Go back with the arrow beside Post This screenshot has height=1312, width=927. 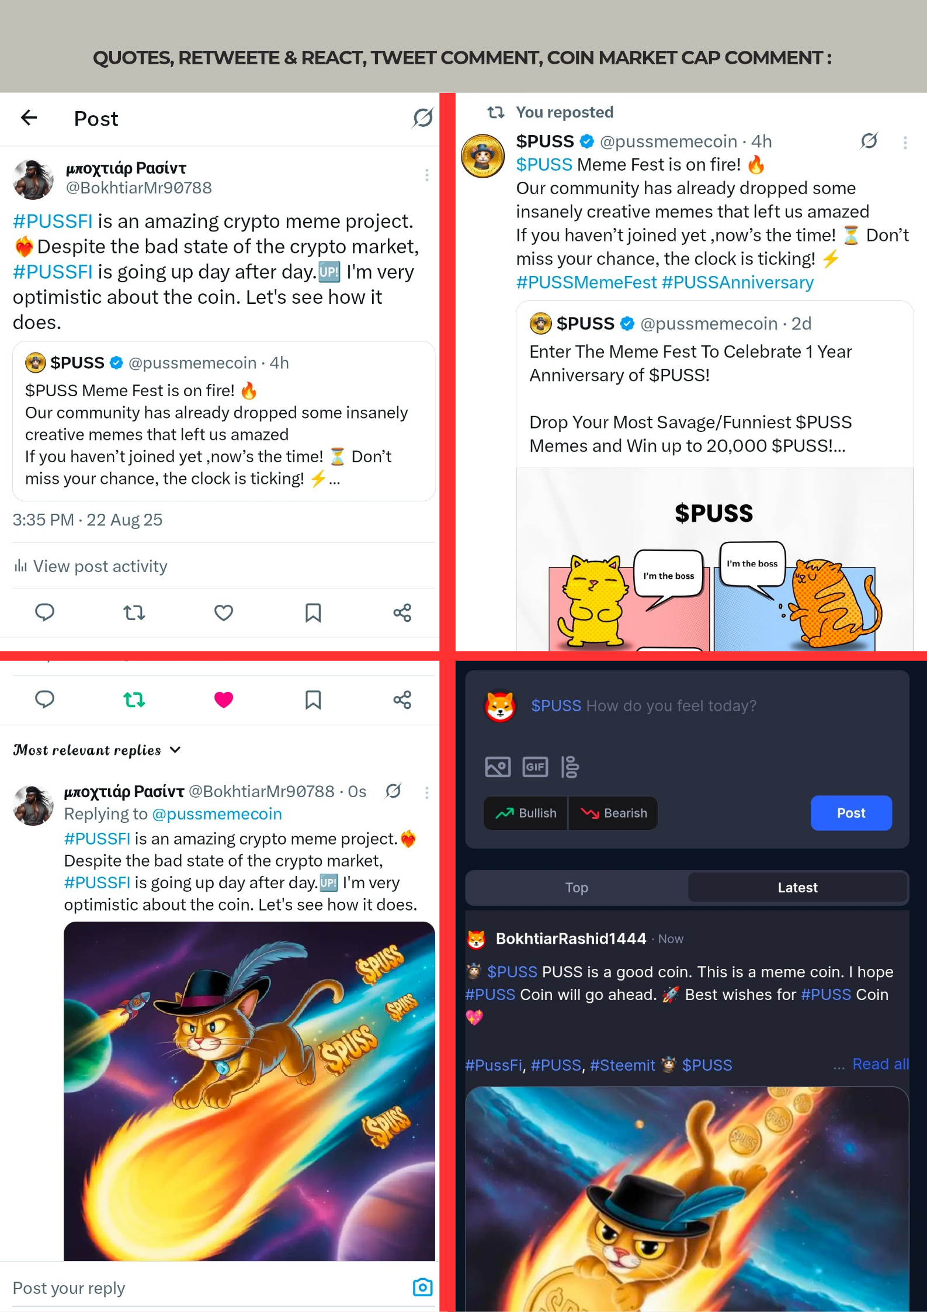coord(29,118)
